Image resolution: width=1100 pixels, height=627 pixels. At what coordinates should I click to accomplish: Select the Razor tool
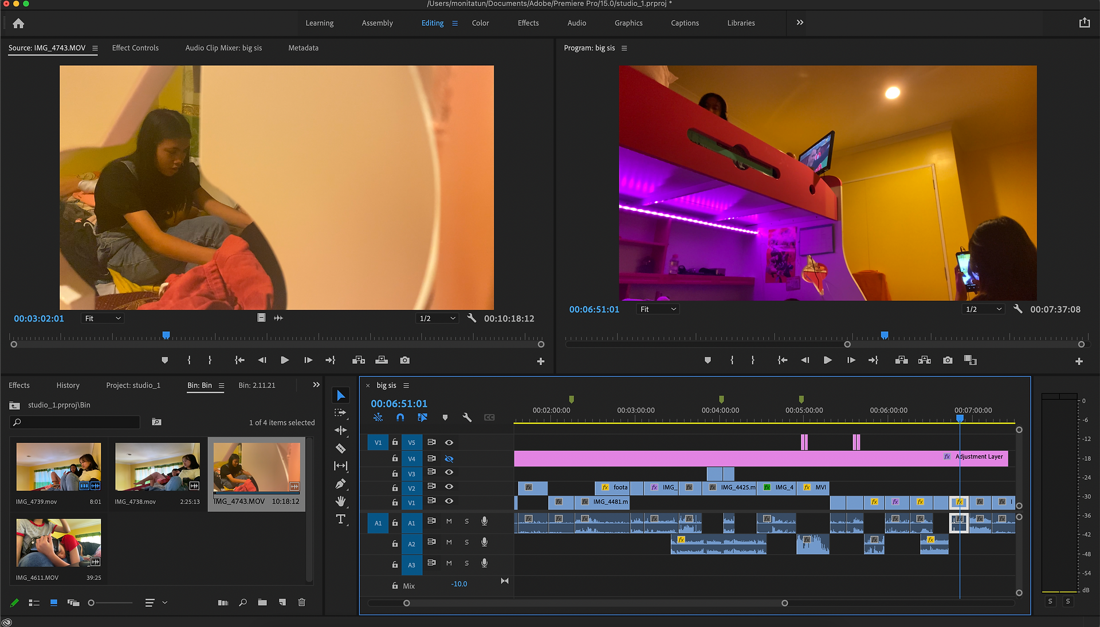click(340, 448)
